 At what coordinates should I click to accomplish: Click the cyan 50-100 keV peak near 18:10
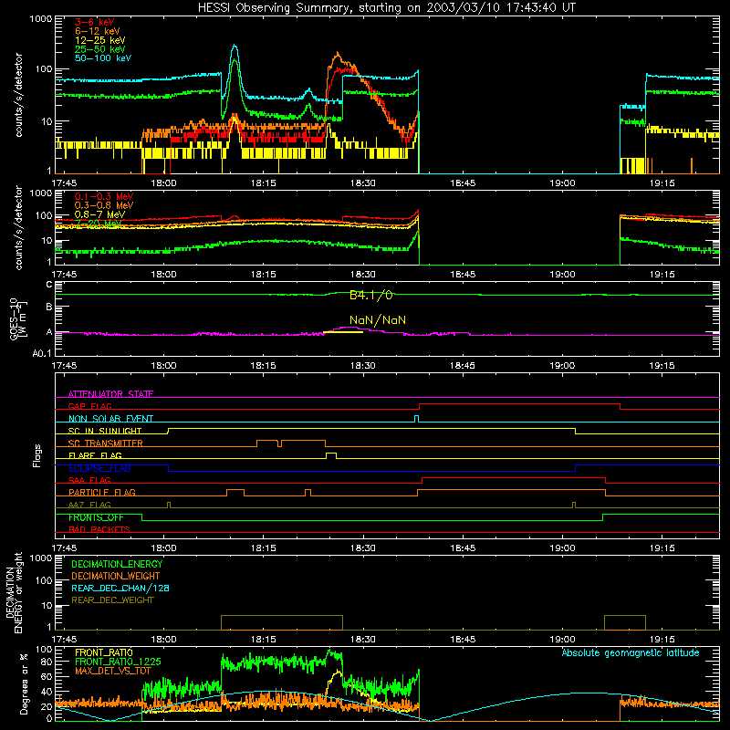click(x=235, y=47)
